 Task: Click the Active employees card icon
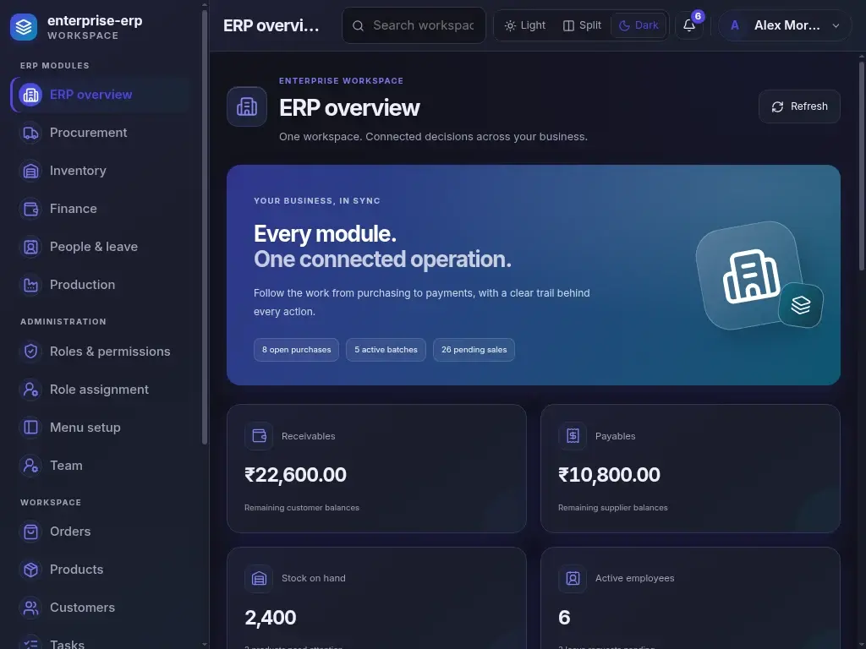point(573,578)
